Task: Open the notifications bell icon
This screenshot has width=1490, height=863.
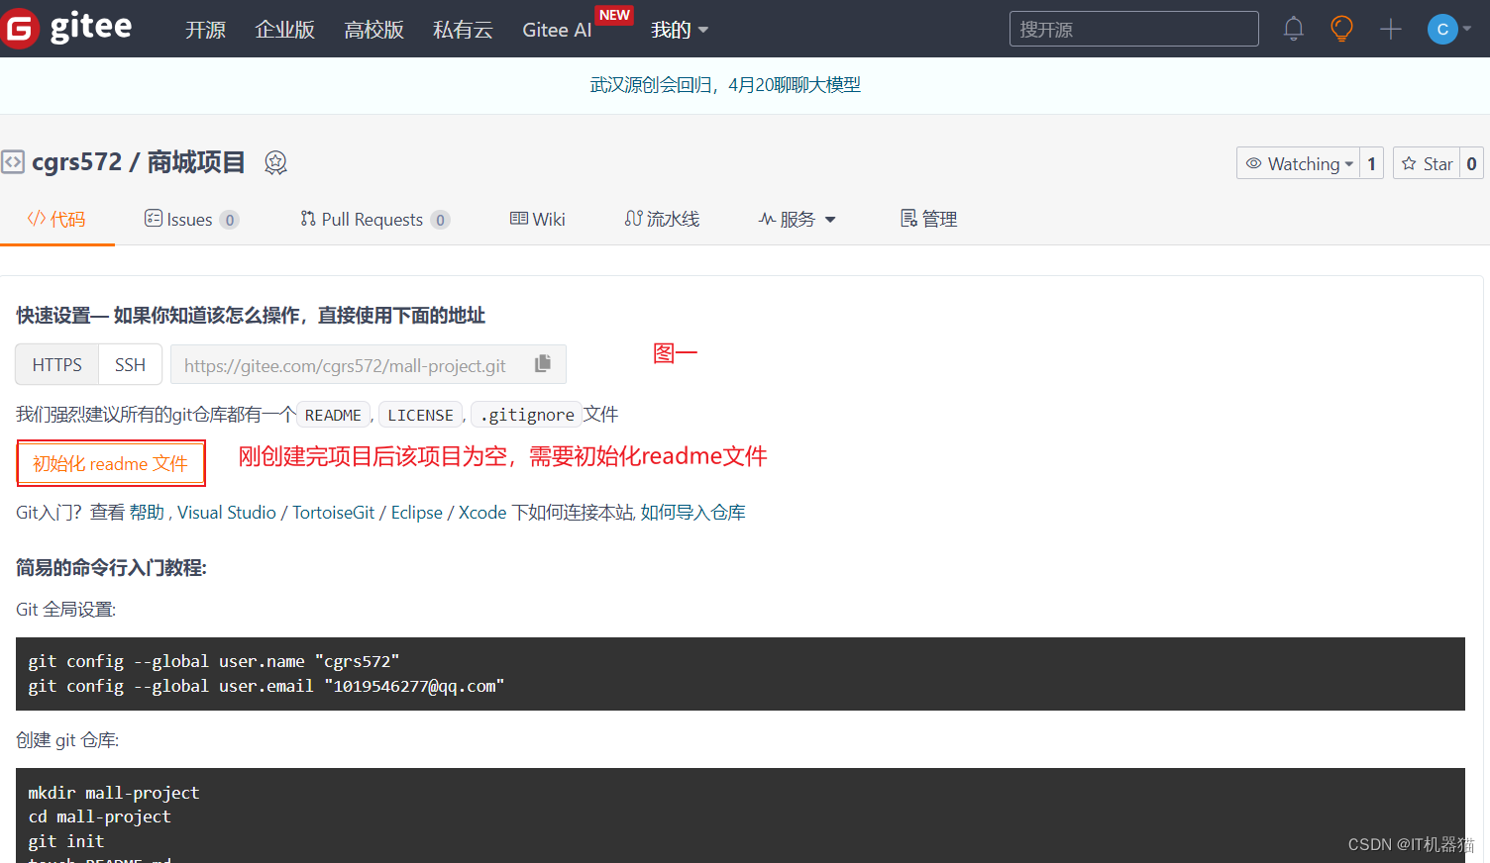Action: tap(1293, 29)
